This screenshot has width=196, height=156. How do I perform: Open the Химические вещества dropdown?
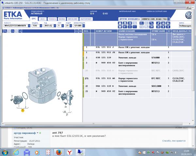[169, 19]
